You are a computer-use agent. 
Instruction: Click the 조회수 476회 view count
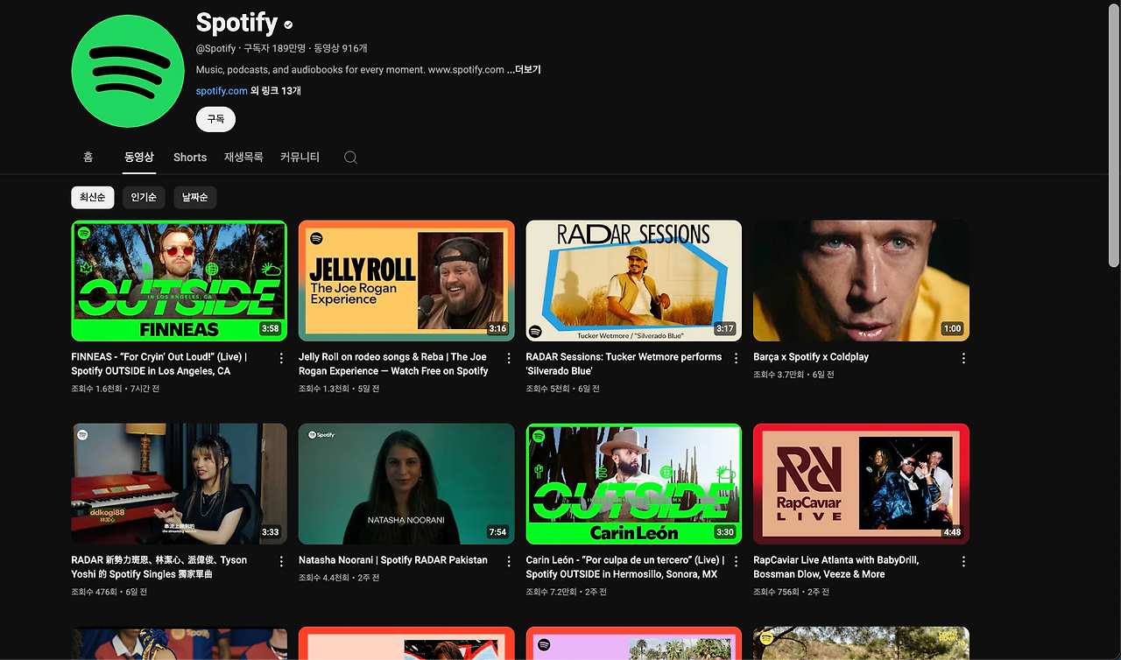95,592
